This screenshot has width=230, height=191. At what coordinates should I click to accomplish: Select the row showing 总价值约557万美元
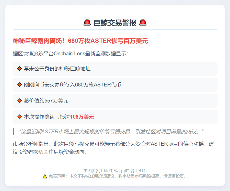coord(115,101)
